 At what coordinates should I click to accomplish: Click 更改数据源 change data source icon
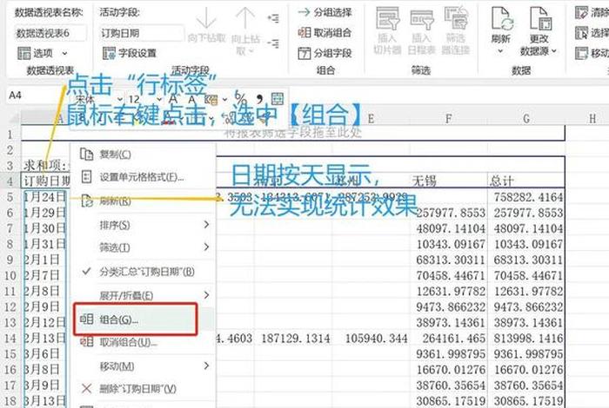pyautogui.click(x=540, y=18)
